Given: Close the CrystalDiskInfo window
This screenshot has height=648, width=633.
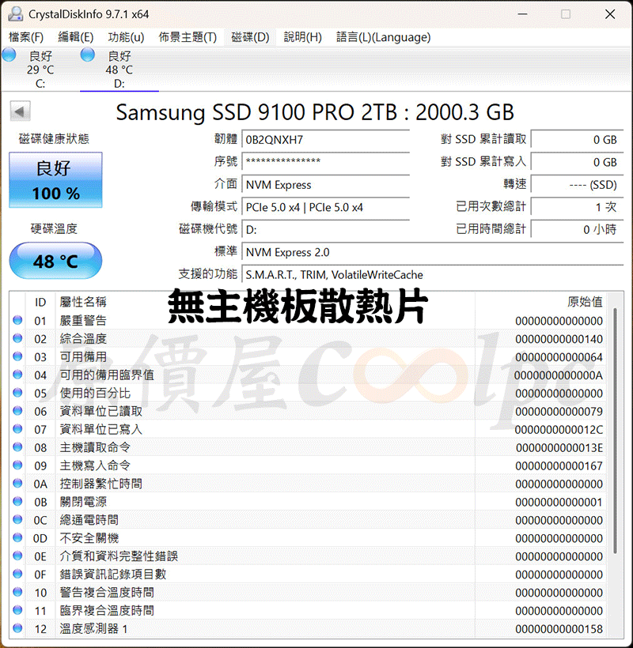Looking at the screenshot, I should coord(610,14).
